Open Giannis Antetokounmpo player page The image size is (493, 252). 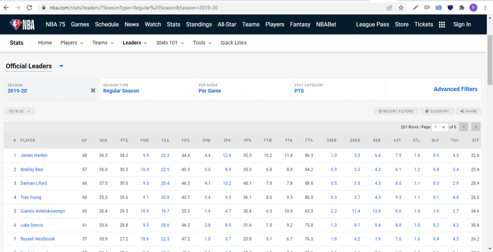pos(43,211)
